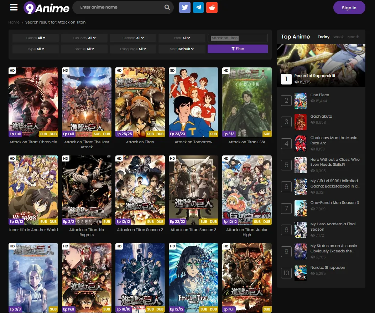
Task: Open the Reddit share icon
Action: [x=212, y=7]
